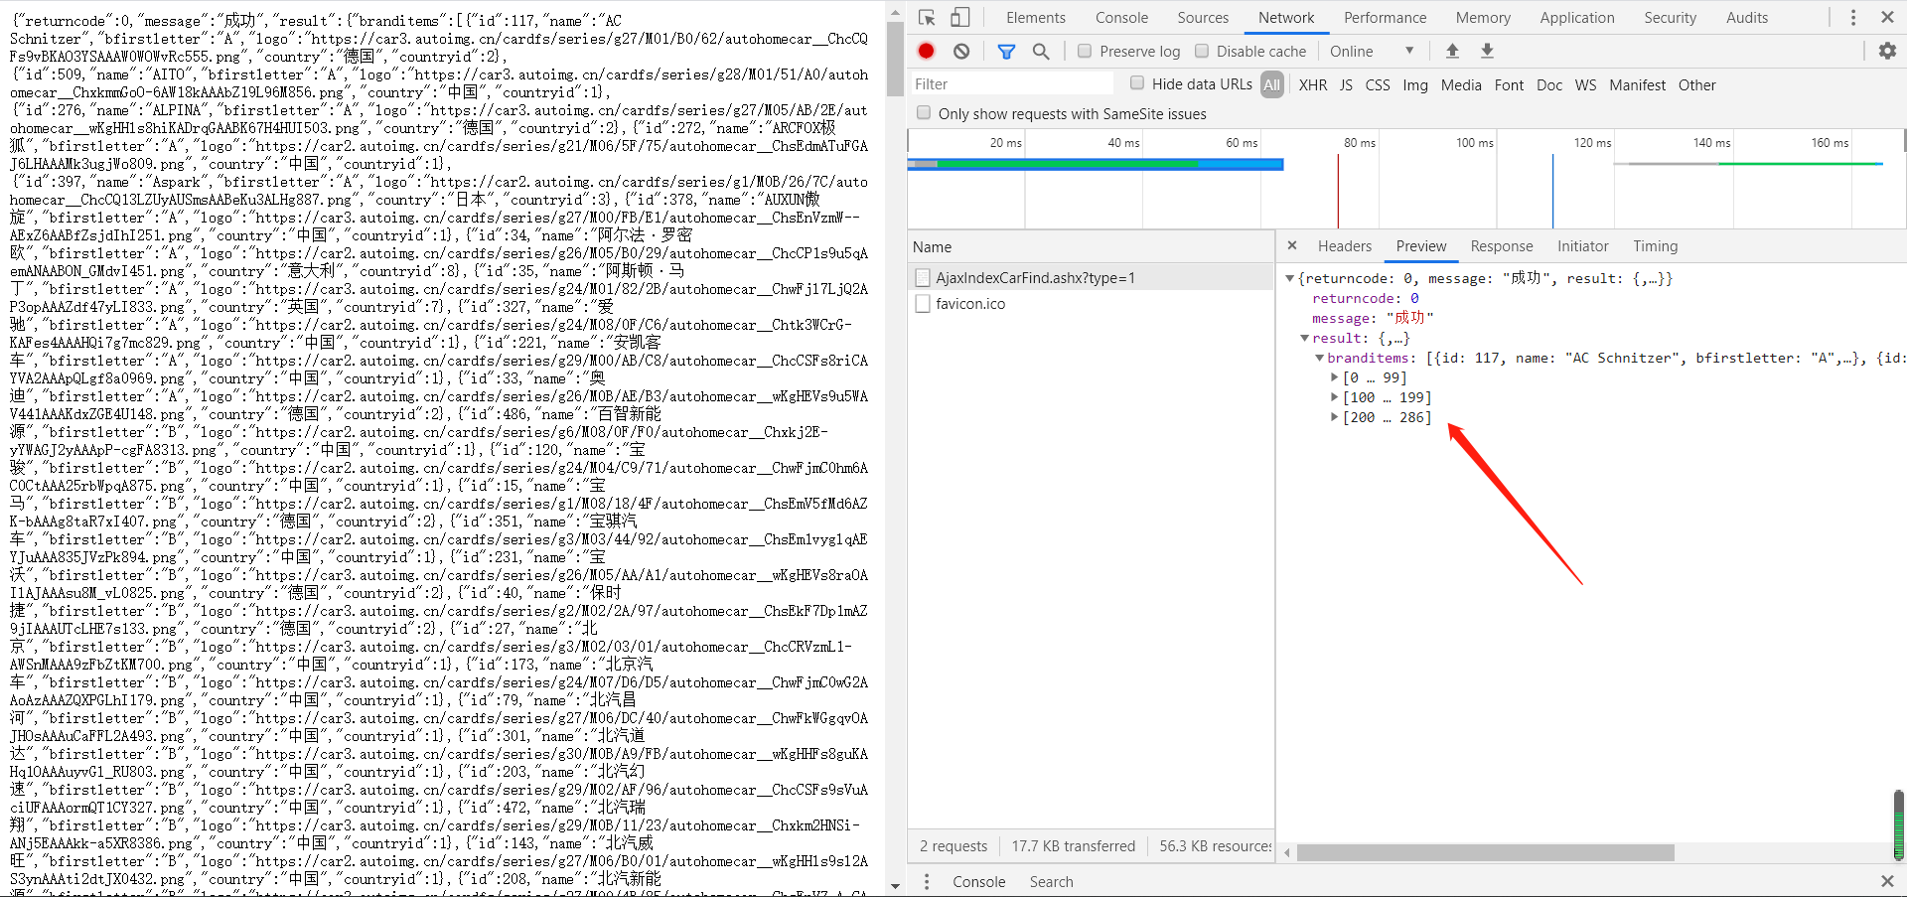Filter requests by Other type
This screenshot has width=1907, height=897.
tap(1697, 84)
